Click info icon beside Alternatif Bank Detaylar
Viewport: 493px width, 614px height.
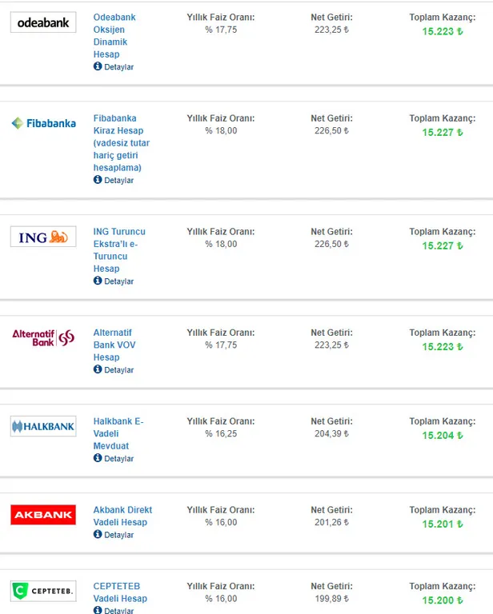pos(98,369)
